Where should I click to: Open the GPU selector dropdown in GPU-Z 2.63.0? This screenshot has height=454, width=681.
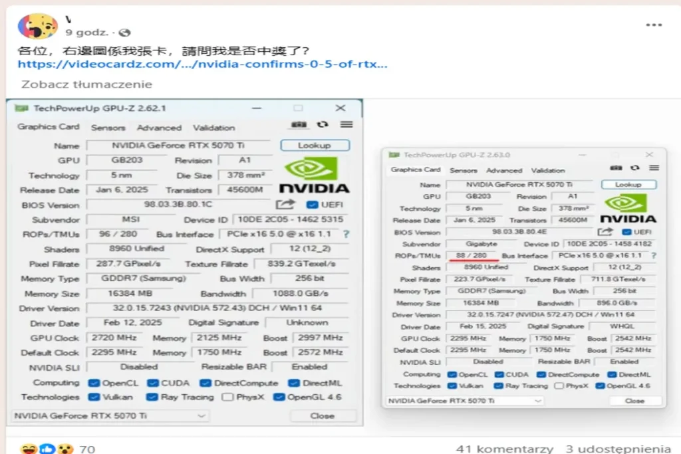tap(464, 401)
